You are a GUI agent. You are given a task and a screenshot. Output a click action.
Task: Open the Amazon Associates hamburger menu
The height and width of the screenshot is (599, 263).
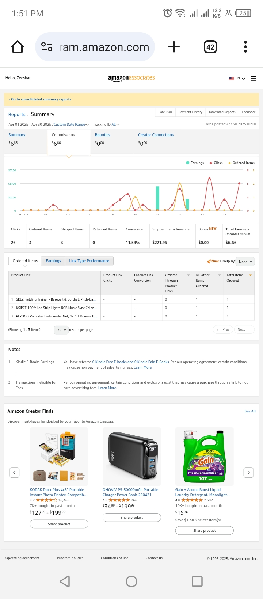pos(253,79)
